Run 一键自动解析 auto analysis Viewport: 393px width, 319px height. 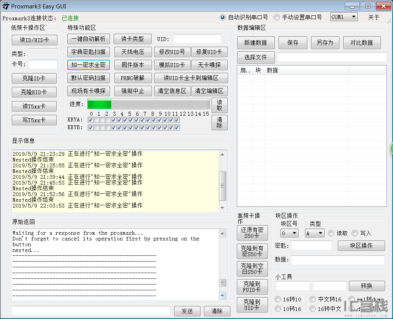tap(88, 39)
